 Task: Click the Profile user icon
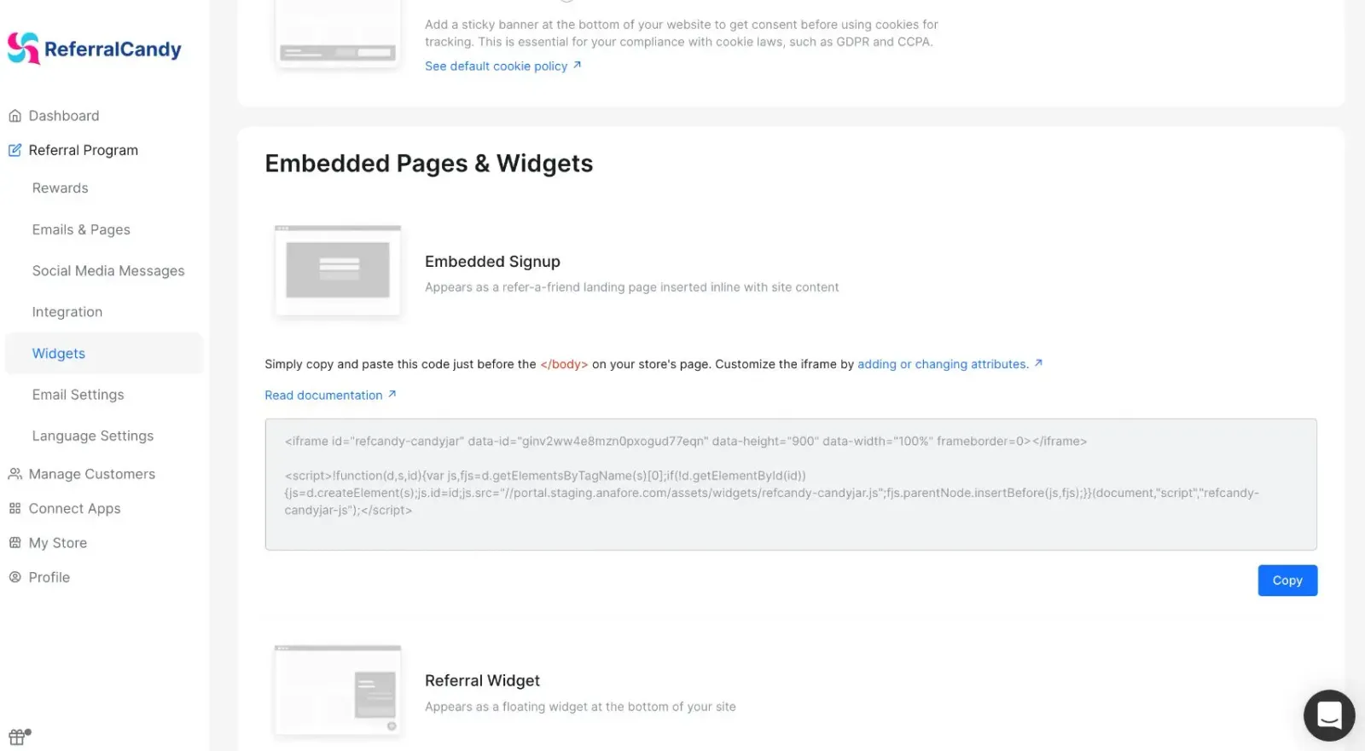tap(15, 577)
